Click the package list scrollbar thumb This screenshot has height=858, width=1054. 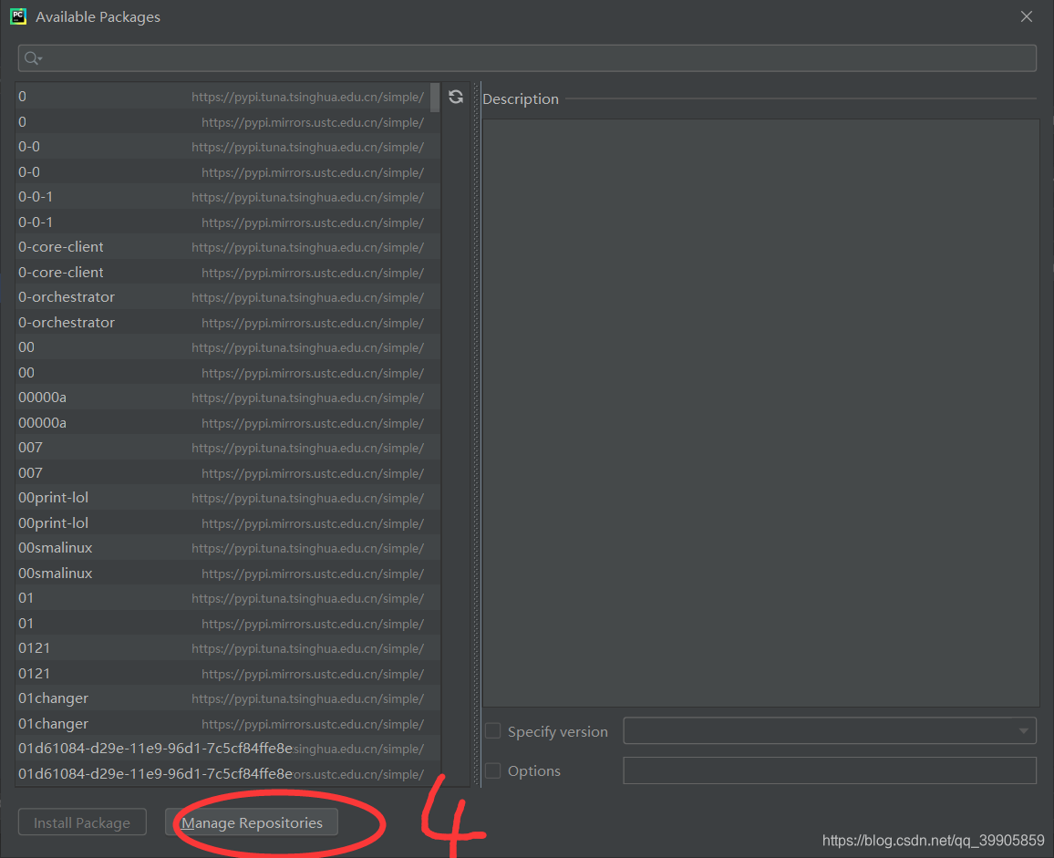[x=435, y=98]
